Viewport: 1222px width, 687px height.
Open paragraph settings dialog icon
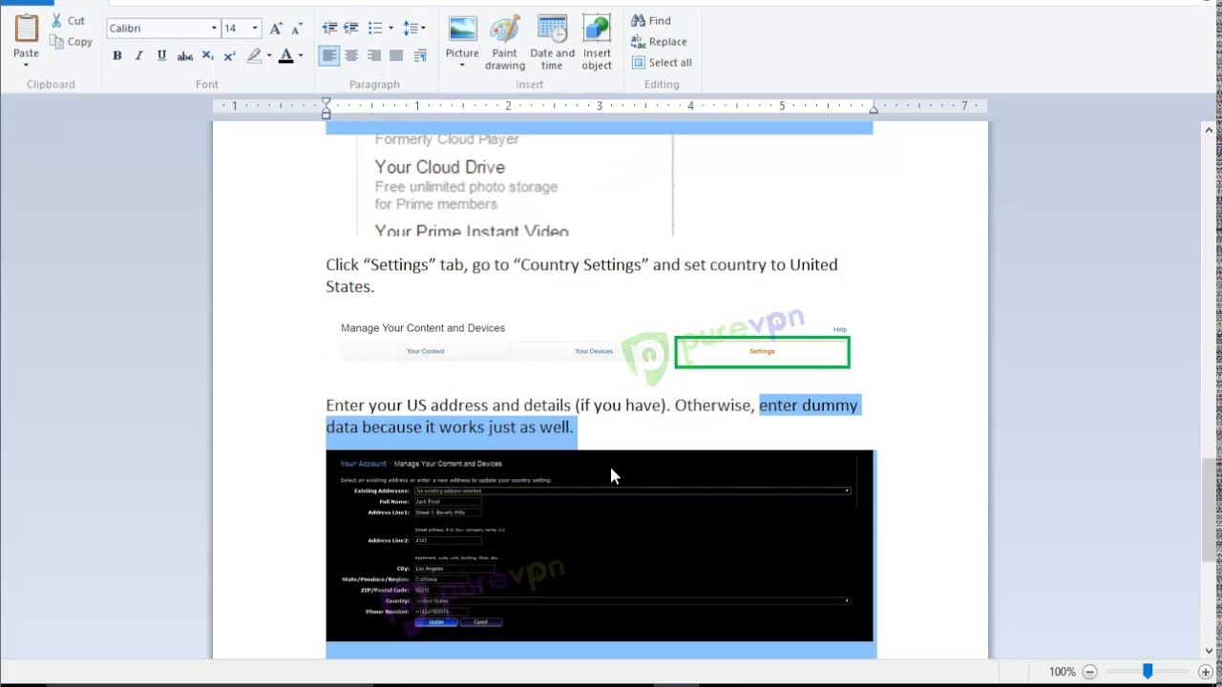click(420, 56)
